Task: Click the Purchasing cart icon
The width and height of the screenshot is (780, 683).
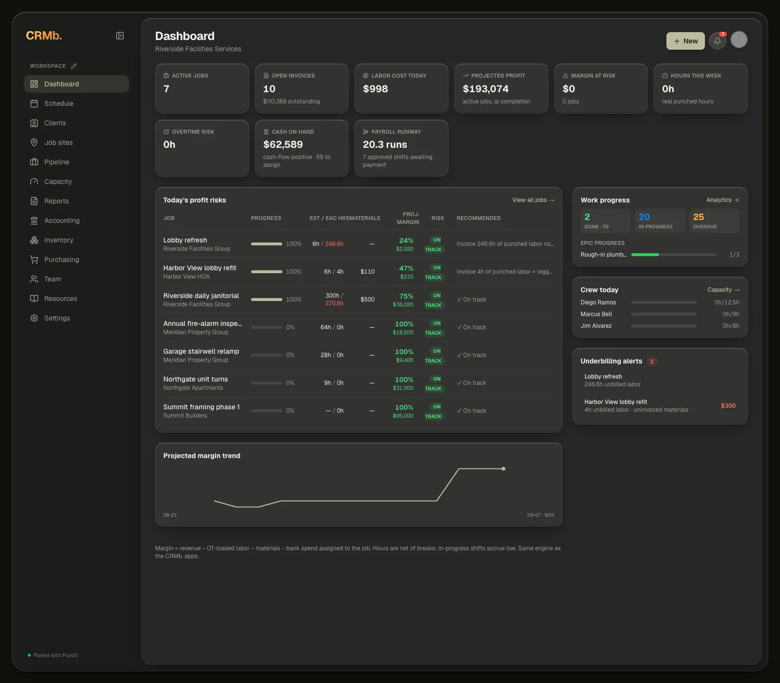Action: [34, 260]
